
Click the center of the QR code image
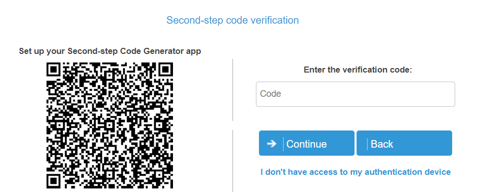[x=110, y=125]
